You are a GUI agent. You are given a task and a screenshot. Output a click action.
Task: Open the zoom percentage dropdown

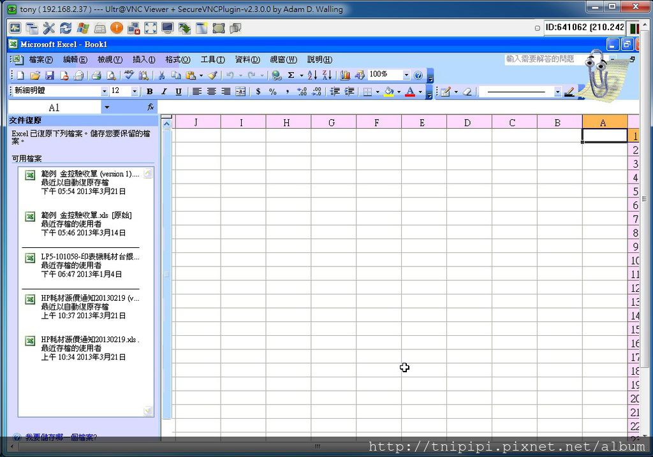tap(406, 75)
